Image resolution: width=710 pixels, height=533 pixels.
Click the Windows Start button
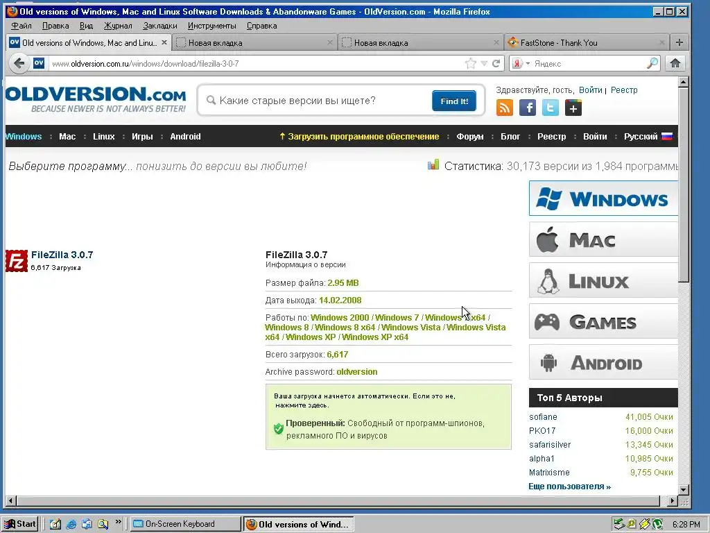[20, 524]
